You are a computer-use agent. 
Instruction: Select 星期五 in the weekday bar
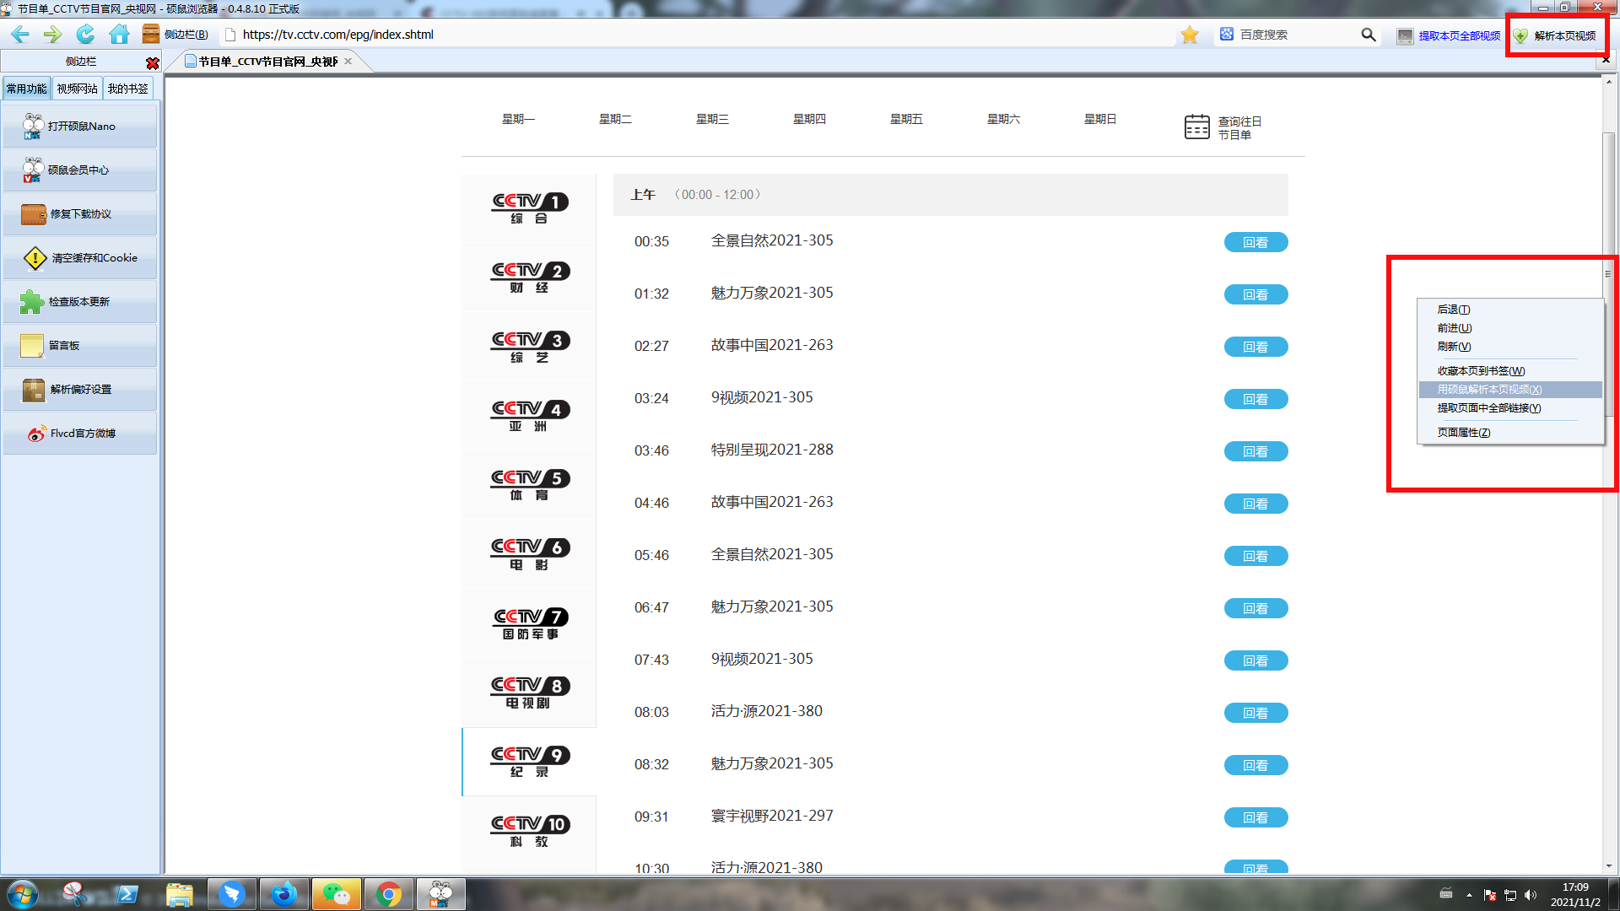(906, 119)
